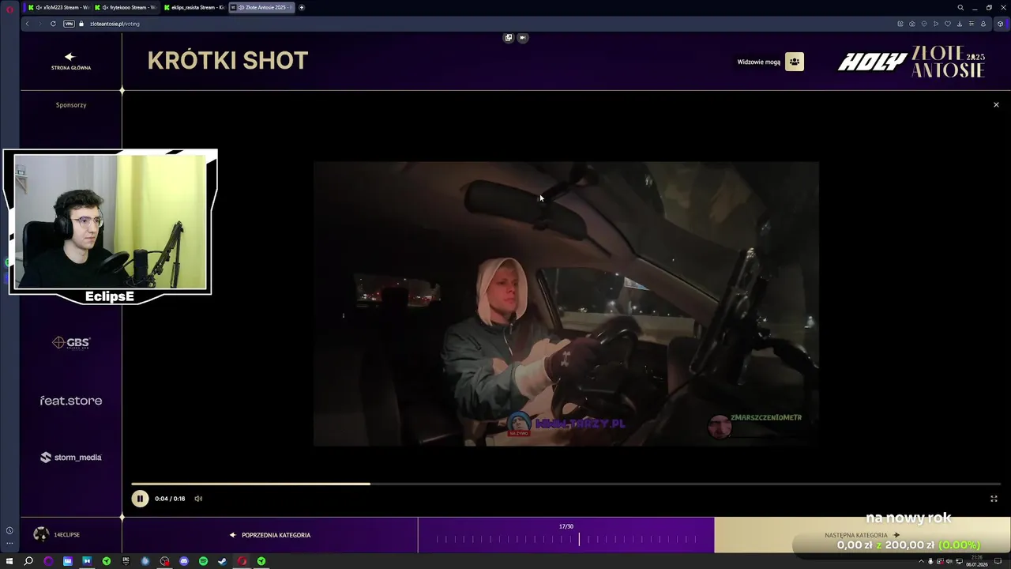Open the sidebar three-dots menu

tap(9, 543)
